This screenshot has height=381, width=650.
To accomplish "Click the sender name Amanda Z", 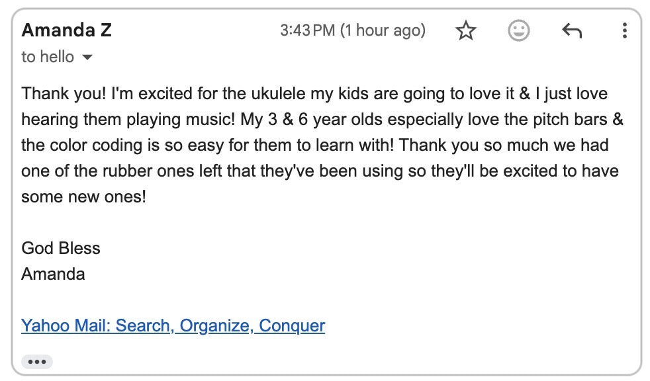I will click(x=66, y=30).
